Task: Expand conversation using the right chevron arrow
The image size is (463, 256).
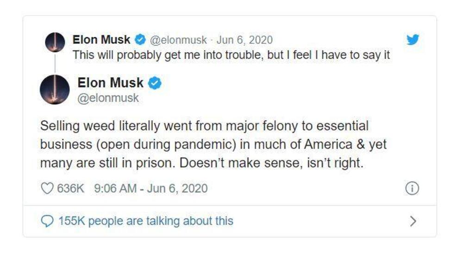Action: [x=413, y=221]
